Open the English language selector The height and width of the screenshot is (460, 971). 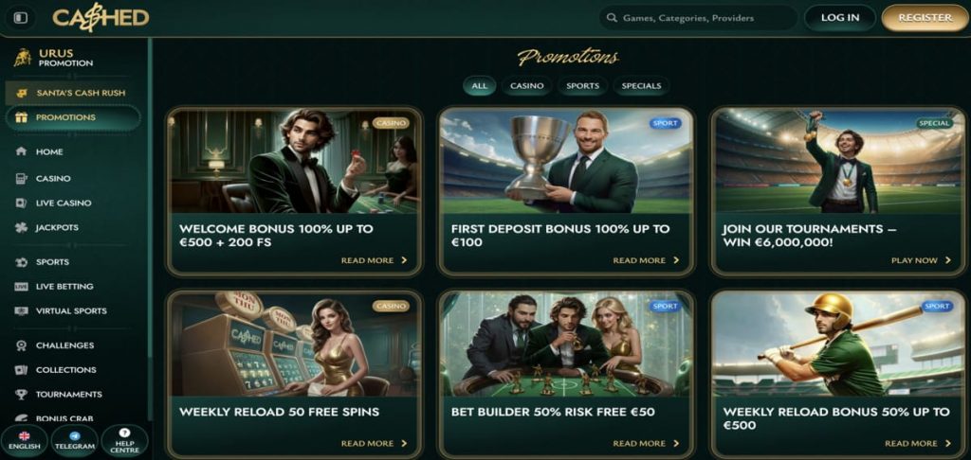(24, 440)
